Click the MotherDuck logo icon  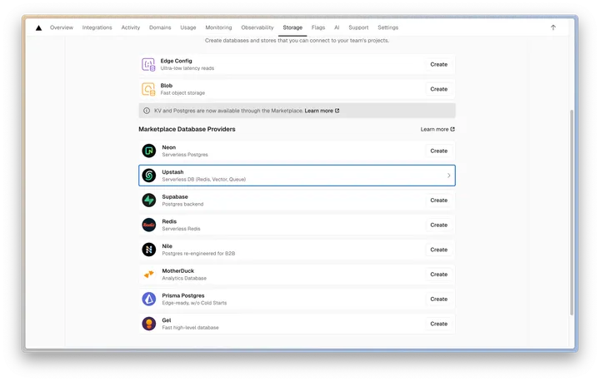tap(149, 275)
